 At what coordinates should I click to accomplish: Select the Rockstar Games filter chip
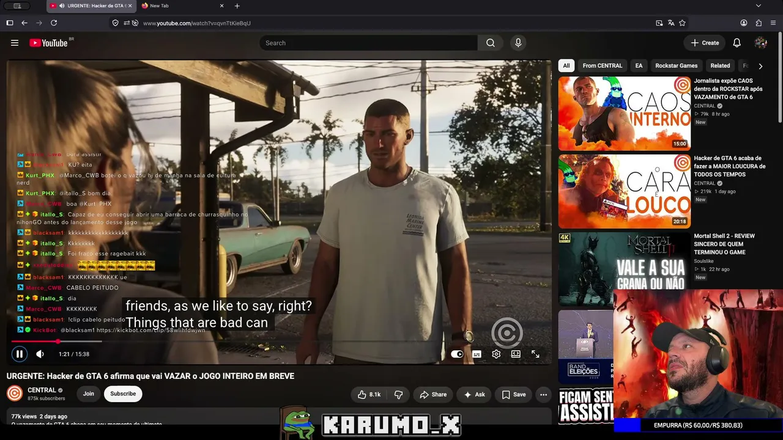point(677,66)
